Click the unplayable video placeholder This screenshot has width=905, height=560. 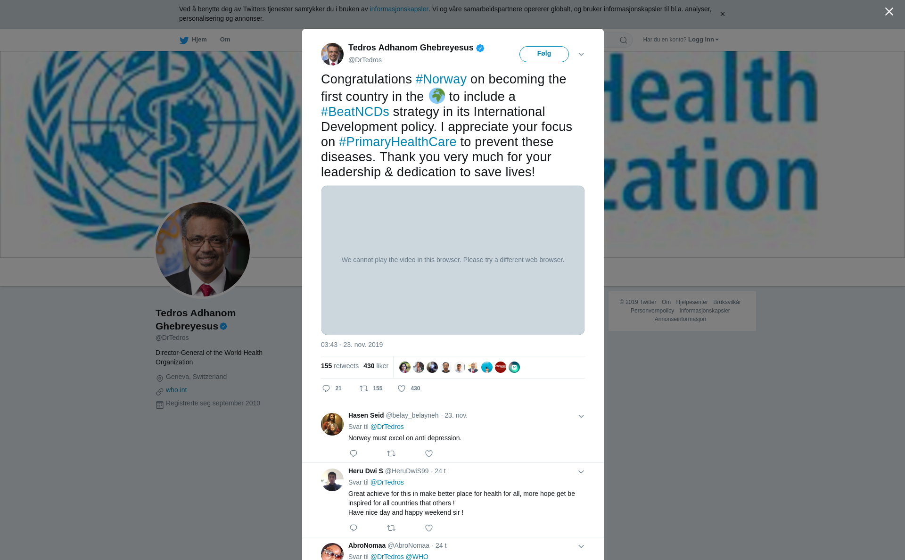click(x=453, y=260)
